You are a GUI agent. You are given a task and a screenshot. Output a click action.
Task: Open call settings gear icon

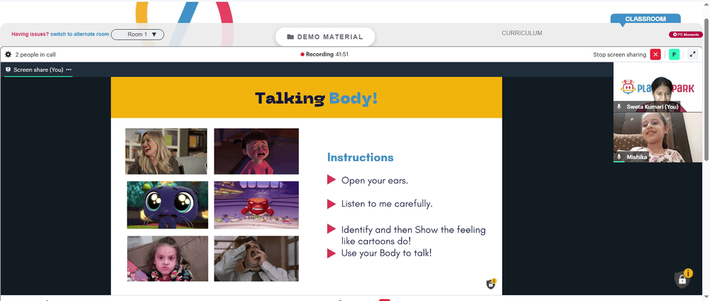point(8,55)
